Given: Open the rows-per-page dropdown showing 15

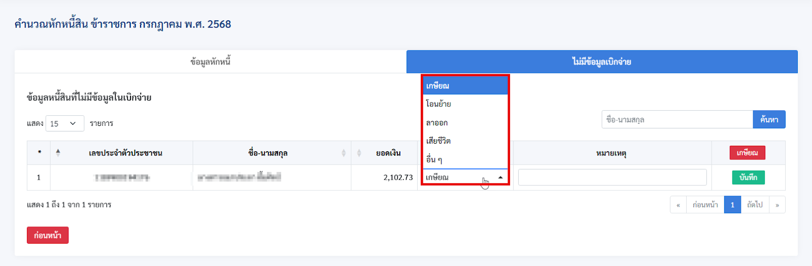Looking at the screenshot, I should [x=65, y=123].
